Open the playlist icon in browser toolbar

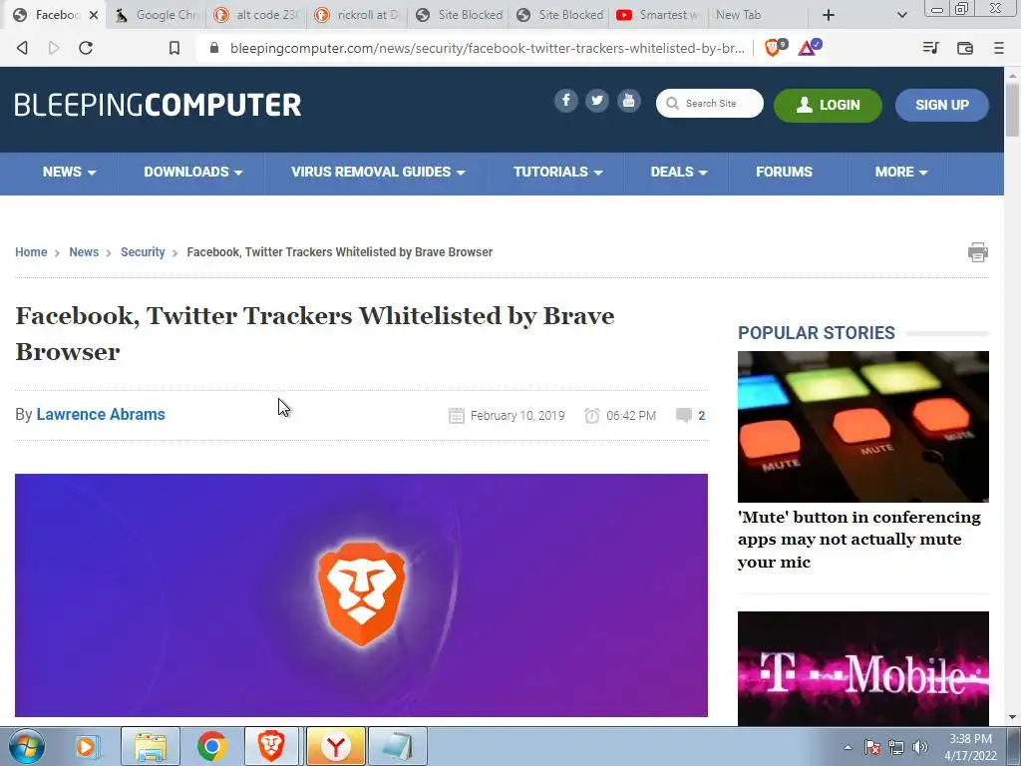pos(930,48)
